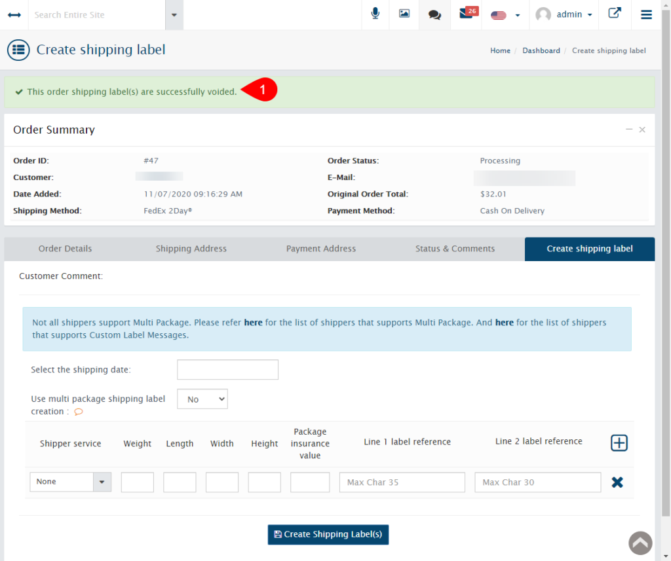Click the Create shipping label page header icon
The height and width of the screenshot is (561, 671).
pos(18,50)
